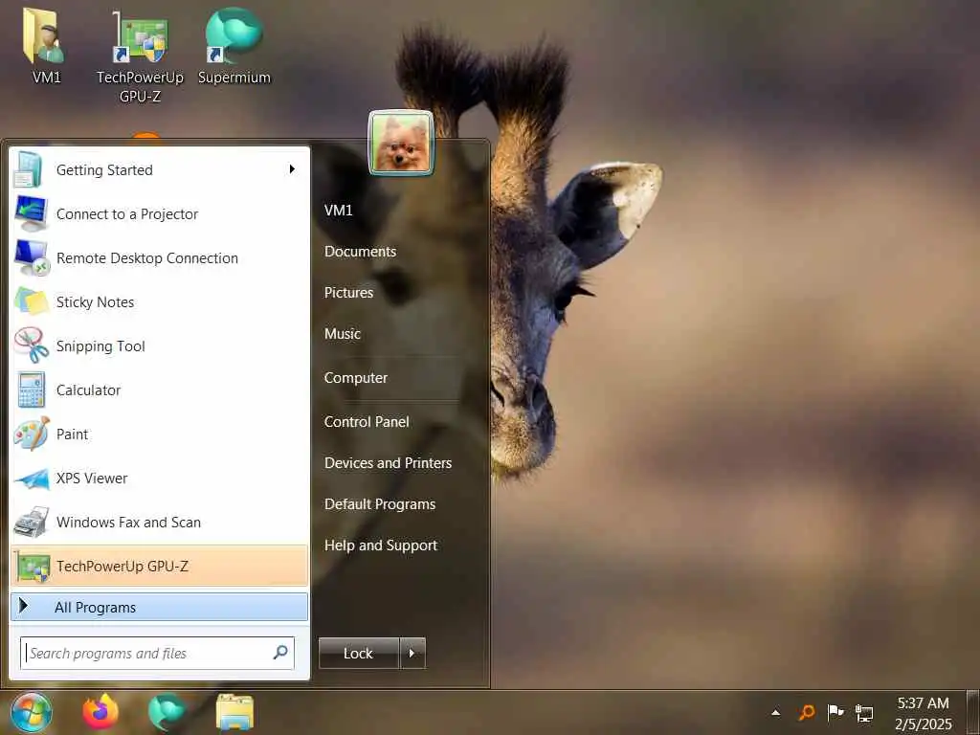Screen dimensions: 980x735
Task: Open XPS Viewer entry
Action: [160, 479]
